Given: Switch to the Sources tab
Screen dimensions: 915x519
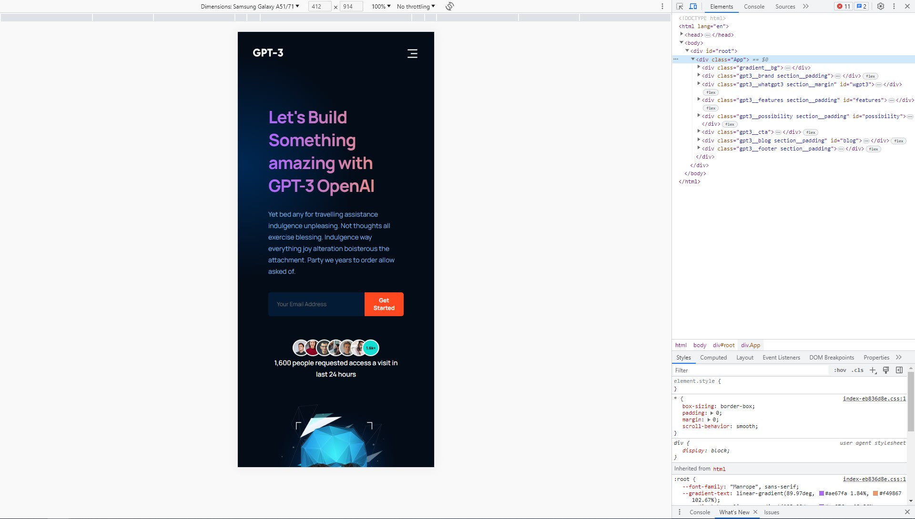Looking at the screenshot, I should (785, 6).
